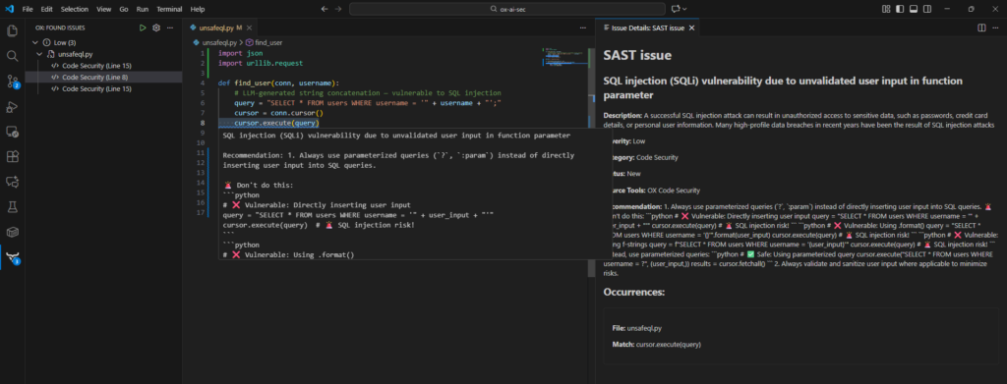Open the Remote Explorer view

pyautogui.click(x=12, y=132)
